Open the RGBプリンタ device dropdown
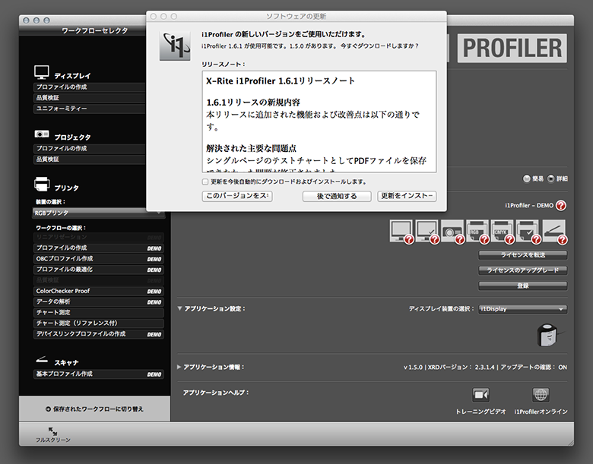 99,213
